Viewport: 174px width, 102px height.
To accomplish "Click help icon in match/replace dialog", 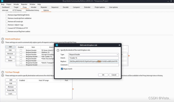I will [58, 50].
